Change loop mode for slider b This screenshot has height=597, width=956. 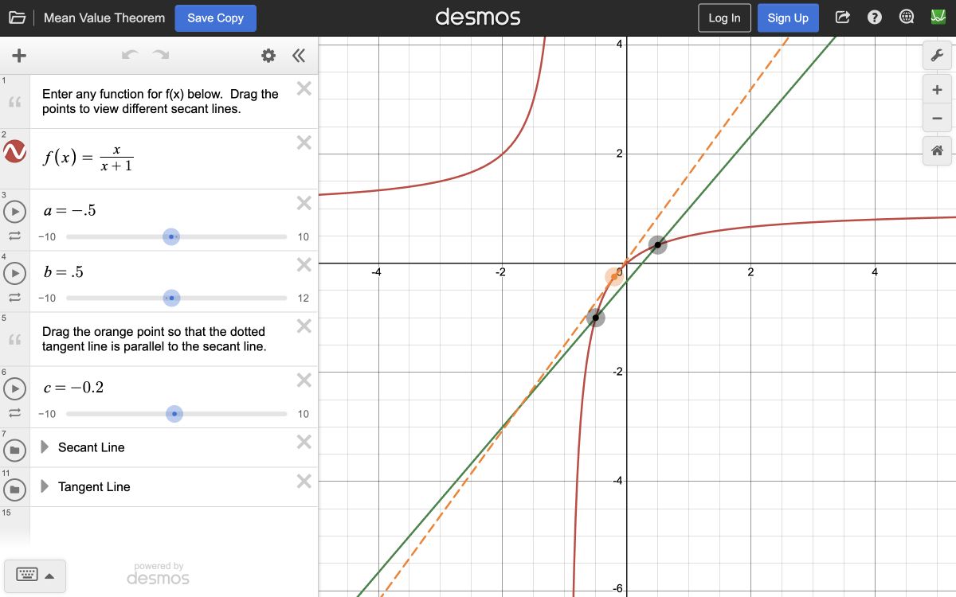click(15, 298)
